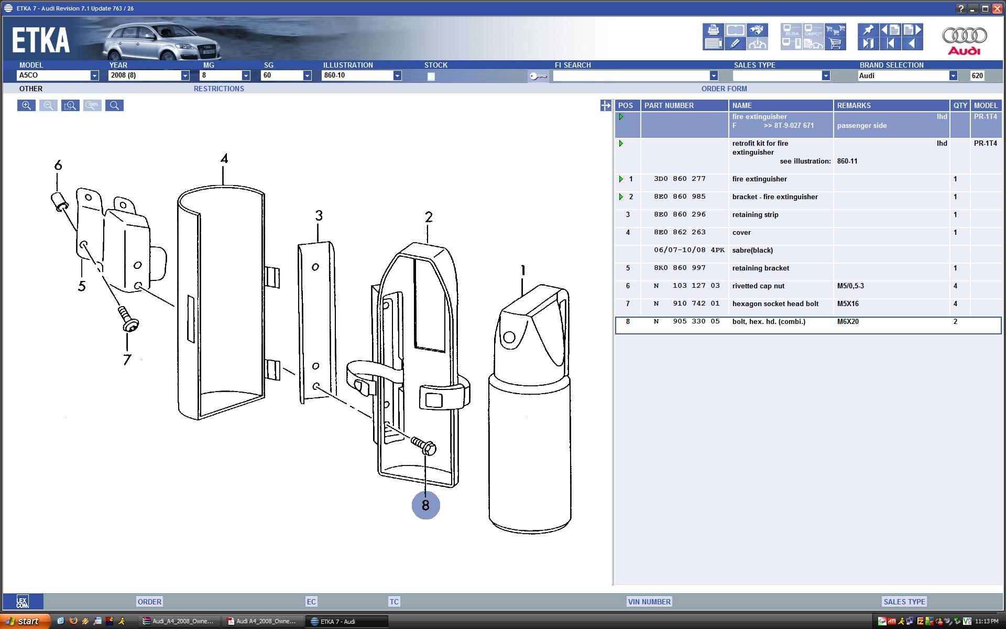
Task: Expand the MG dropdown showing 8
Action: [x=246, y=75]
